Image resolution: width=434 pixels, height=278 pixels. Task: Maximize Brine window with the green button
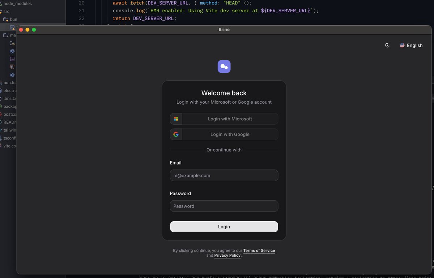pyautogui.click(x=34, y=30)
